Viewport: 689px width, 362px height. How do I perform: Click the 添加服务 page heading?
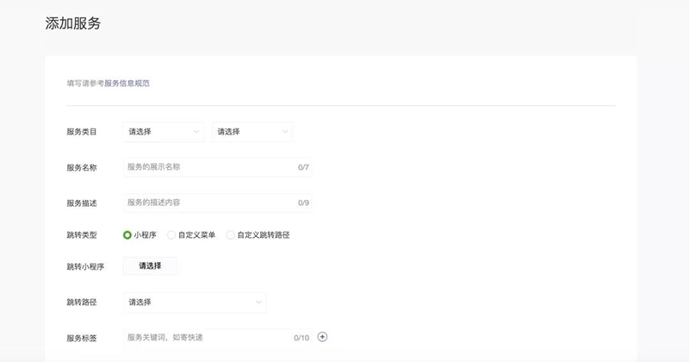click(73, 23)
